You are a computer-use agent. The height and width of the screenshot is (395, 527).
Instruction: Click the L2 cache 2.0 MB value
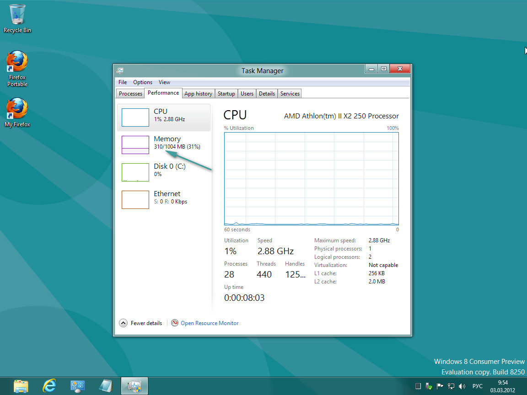click(377, 282)
